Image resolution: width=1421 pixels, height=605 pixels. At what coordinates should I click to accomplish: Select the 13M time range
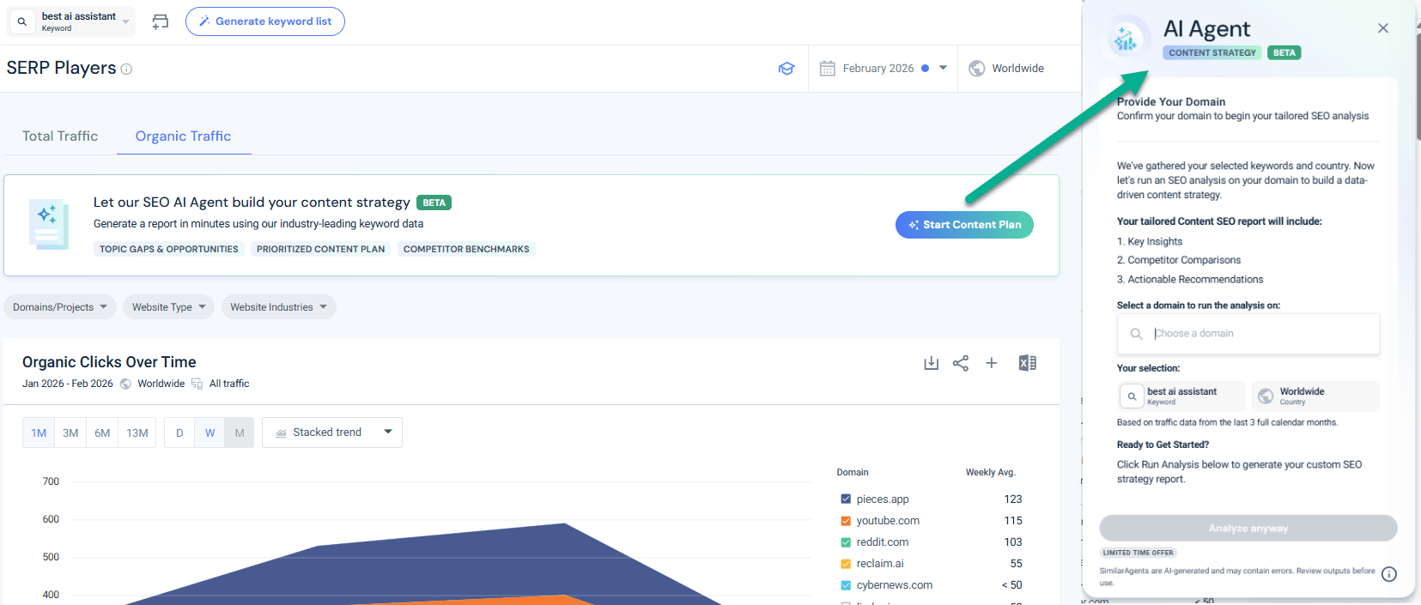pyautogui.click(x=137, y=433)
